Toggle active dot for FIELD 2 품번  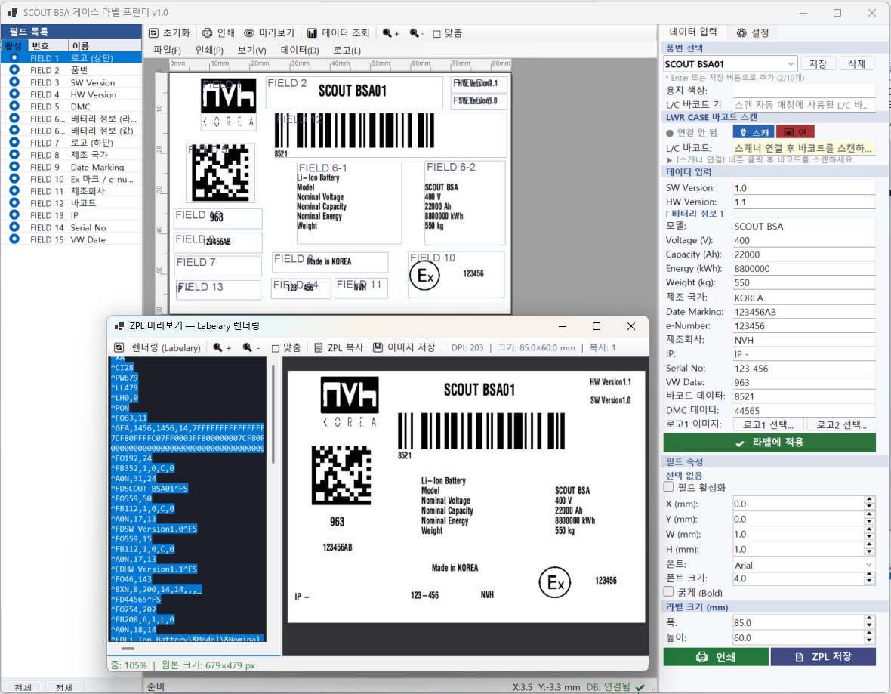pos(14,70)
